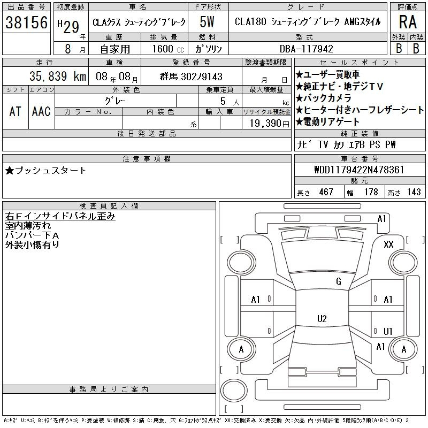Click the chassis number WDD1179422N478361
Image resolution: width=428 pixels, height=428 pixels.
point(359,170)
